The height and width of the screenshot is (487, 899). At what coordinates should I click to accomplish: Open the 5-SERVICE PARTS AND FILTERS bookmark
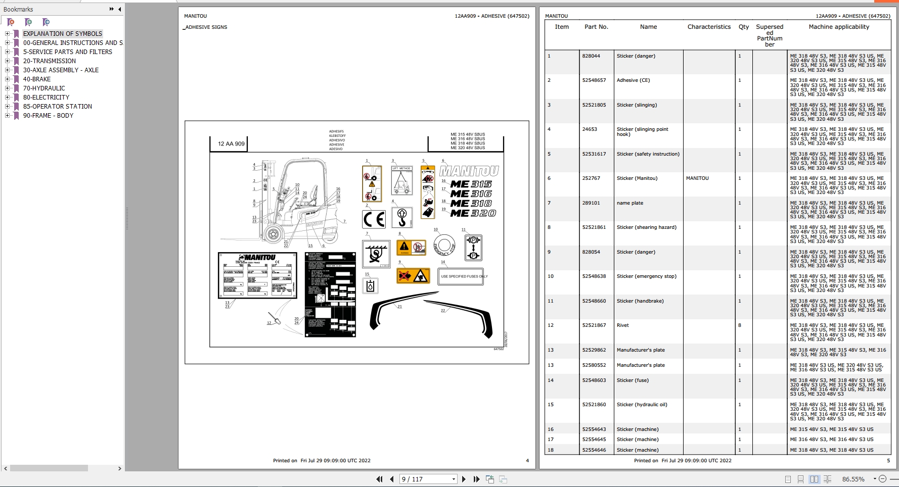(68, 52)
